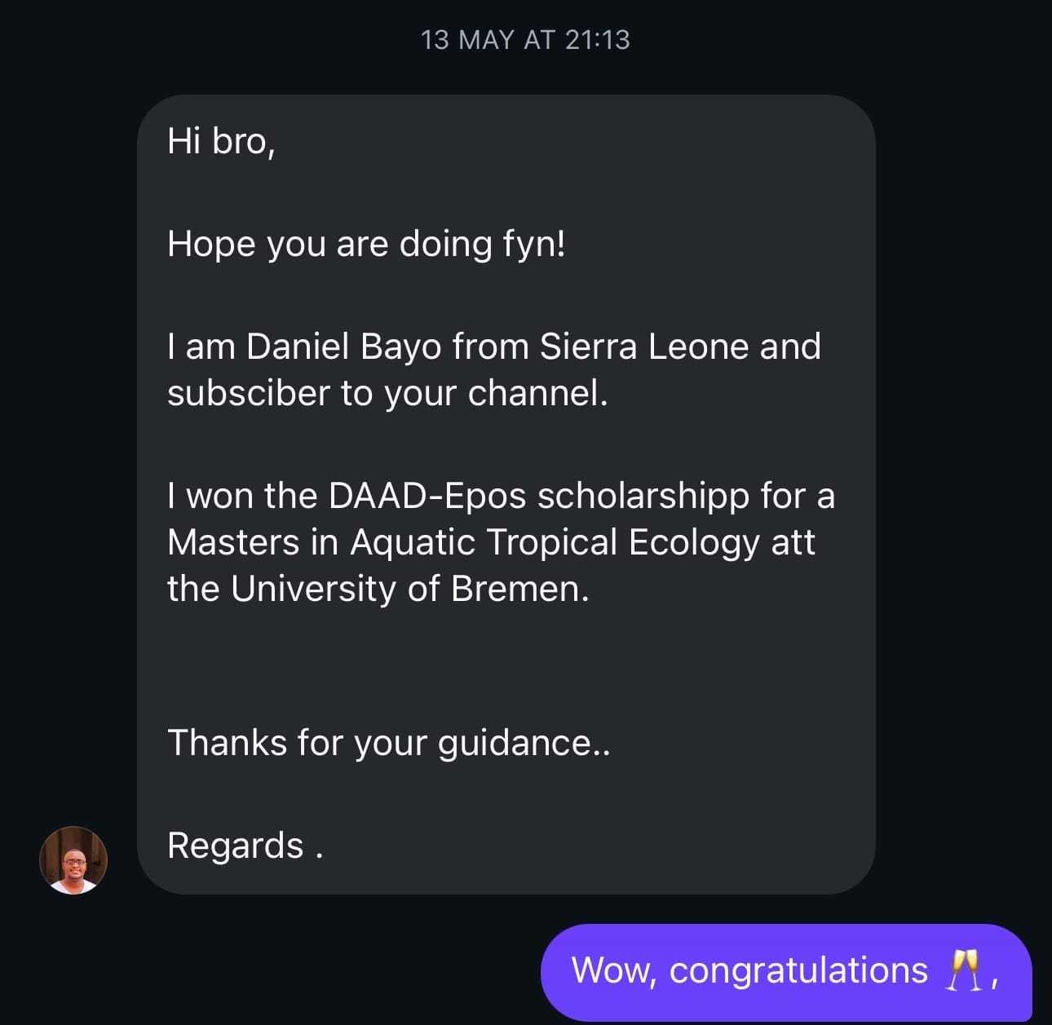Click the "Thanks for your guidance.." line
The height and width of the screenshot is (1025, 1052).
[388, 743]
